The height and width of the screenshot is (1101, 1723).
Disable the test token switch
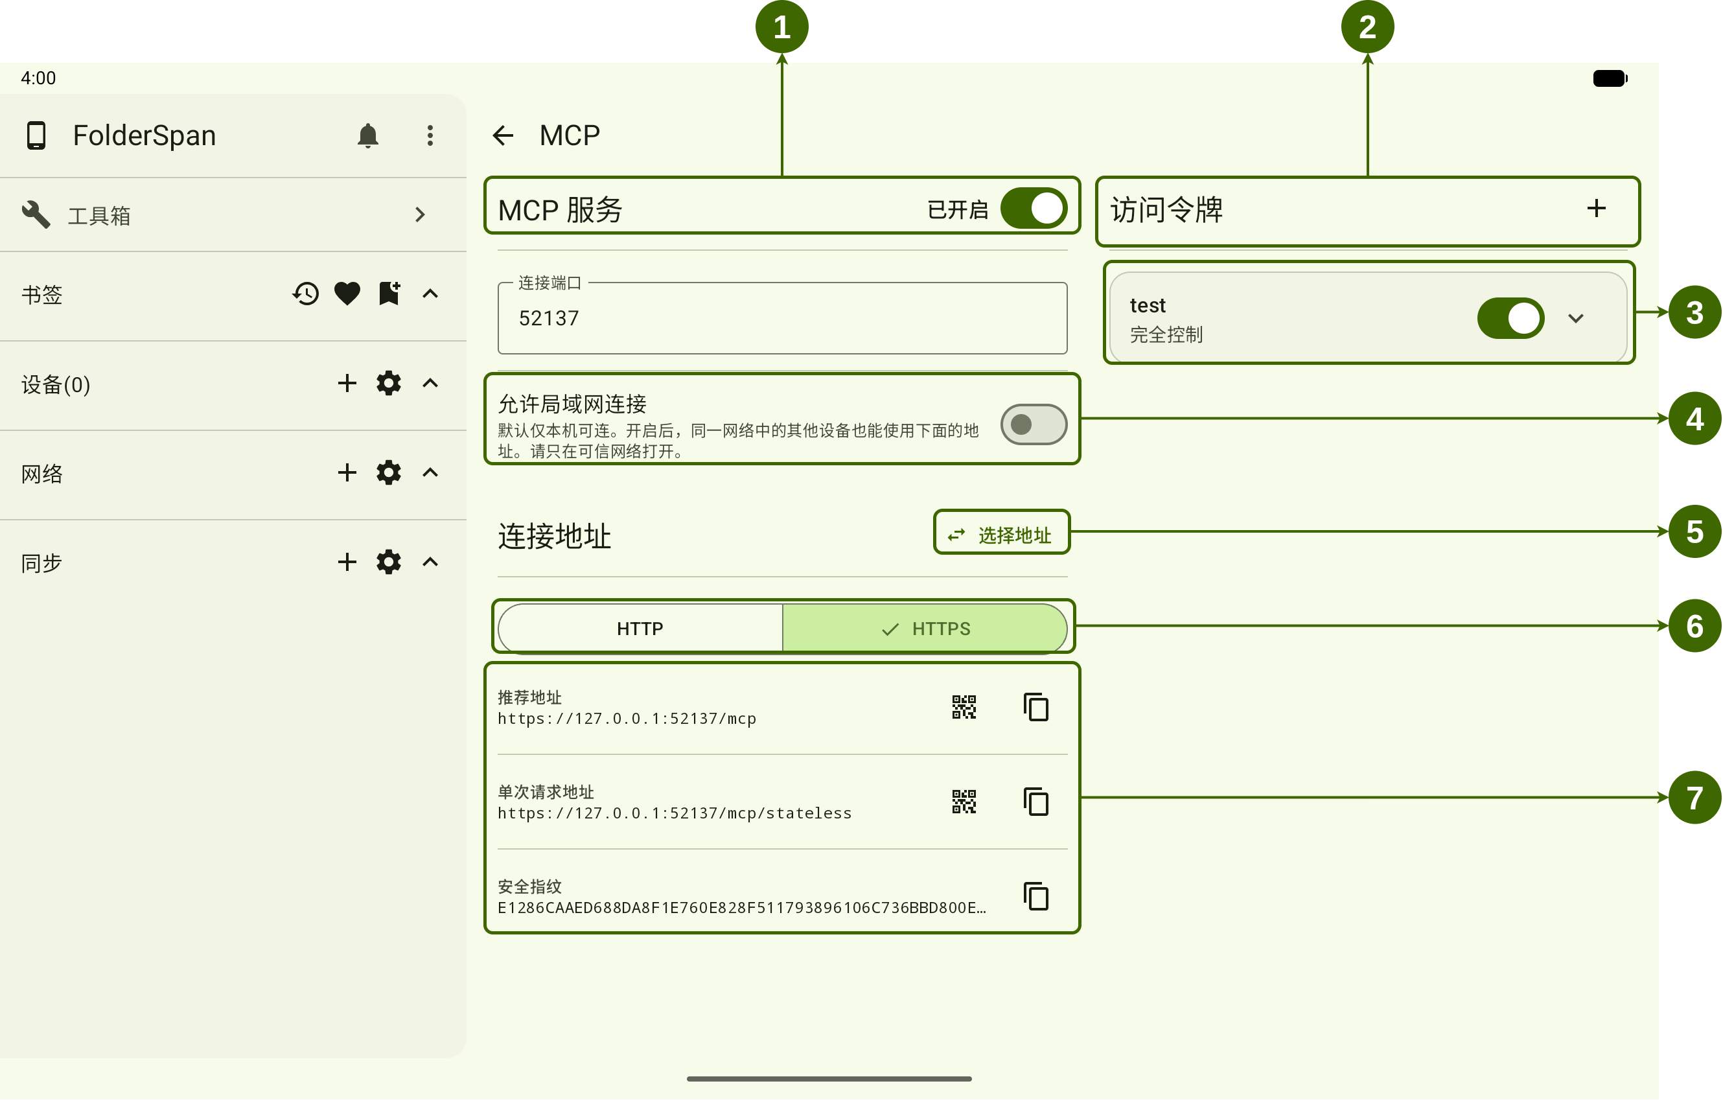tap(1510, 318)
